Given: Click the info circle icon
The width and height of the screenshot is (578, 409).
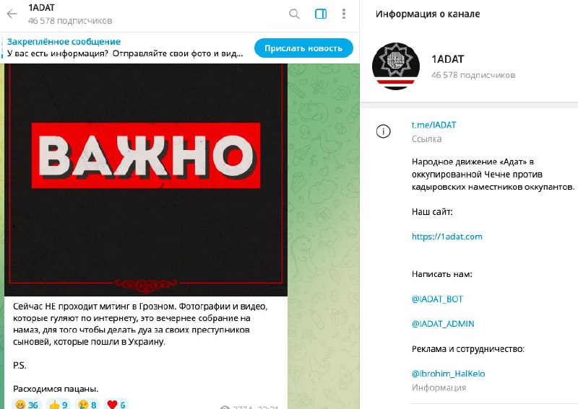Looking at the screenshot, I should [383, 131].
